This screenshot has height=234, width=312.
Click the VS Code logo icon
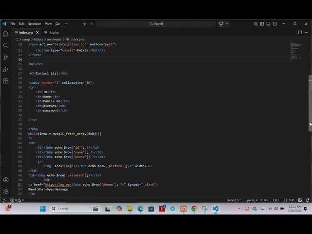(4, 24)
